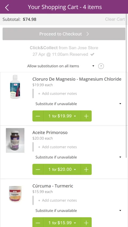Decrease Magnesium Chloride quantity with minus
The image size is (128, 227).
[38, 116]
